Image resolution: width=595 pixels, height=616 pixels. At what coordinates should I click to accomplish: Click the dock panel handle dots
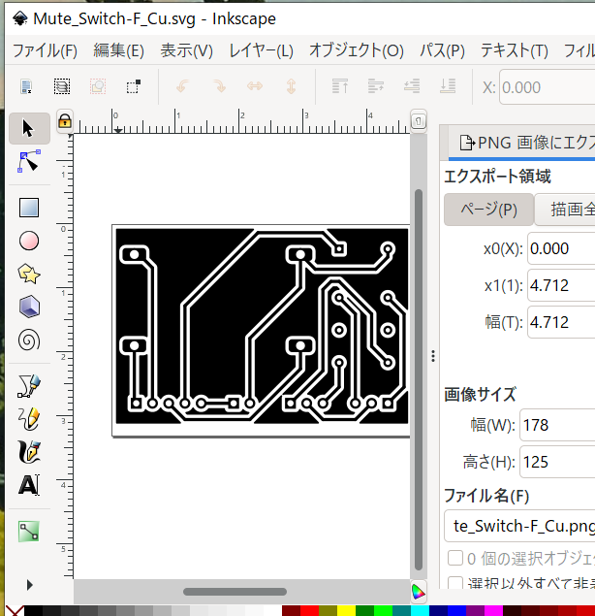click(x=433, y=356)
